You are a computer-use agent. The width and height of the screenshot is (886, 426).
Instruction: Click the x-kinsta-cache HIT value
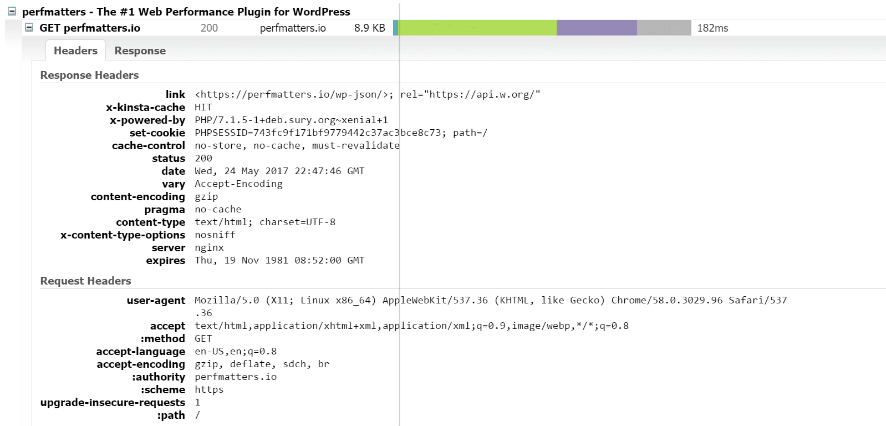(x=203, y=107)
